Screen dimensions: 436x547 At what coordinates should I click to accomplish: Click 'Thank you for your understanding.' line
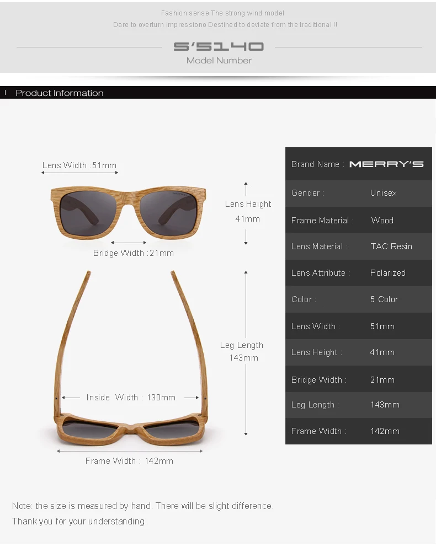click(79, 521)
